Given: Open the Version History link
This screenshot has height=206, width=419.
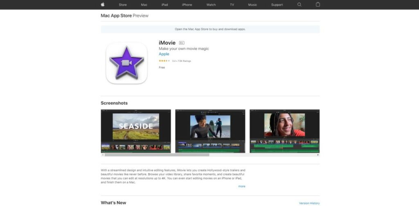Looking at the screenshot, I should pos(309,203).
